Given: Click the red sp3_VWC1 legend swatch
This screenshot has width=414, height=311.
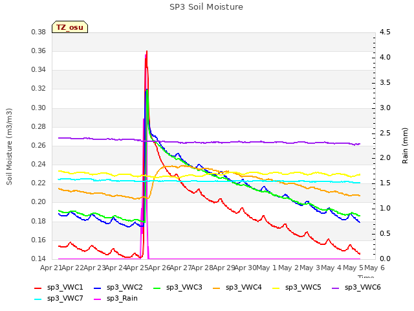Looking at the screenshot, I should [38, 288].
